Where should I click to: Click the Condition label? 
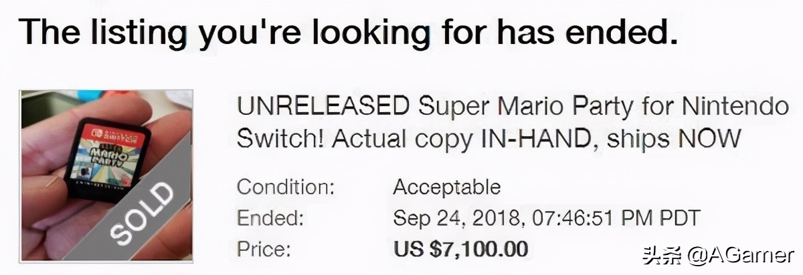point(285,187)
